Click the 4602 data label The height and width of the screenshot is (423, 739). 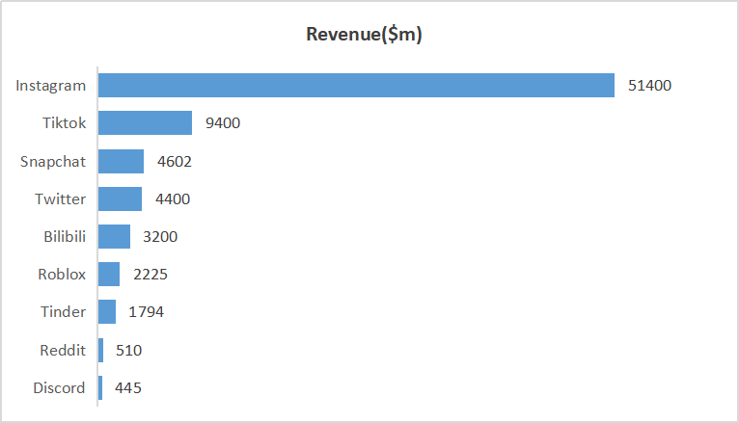pos(175,162)
